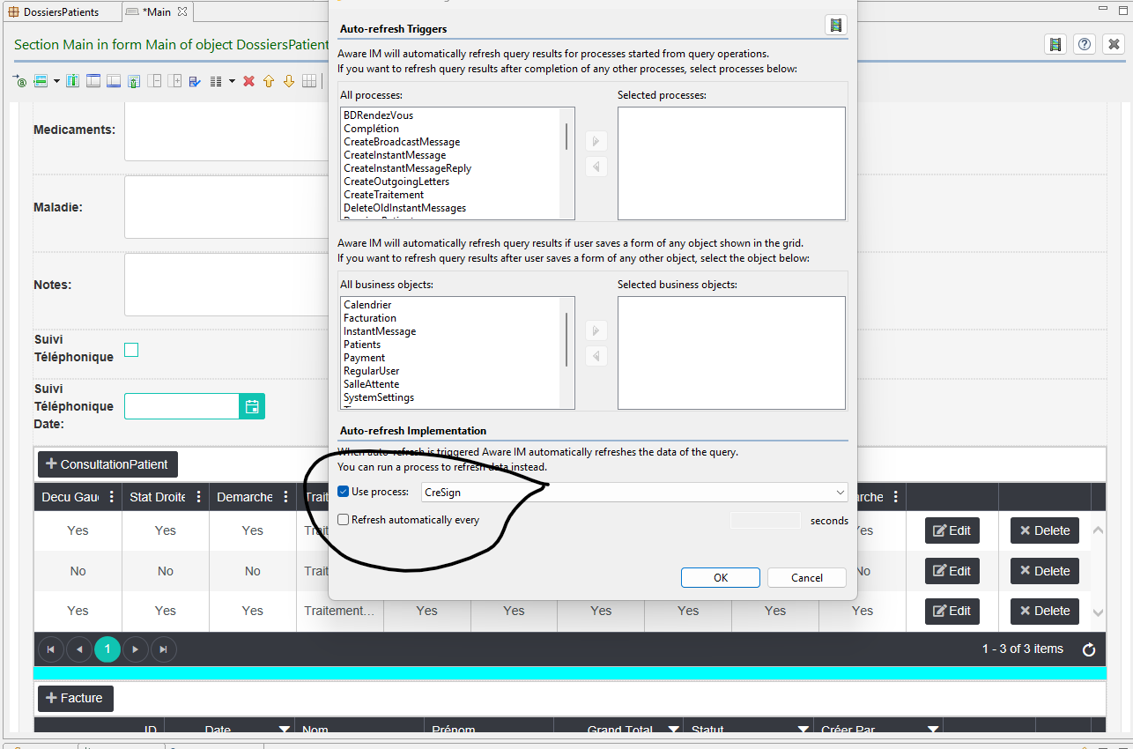Image resolution: width=1133 pixels, height=749 pixels.
Task: Select SalleAttente in All business objects list
Action: click(x=371, y=384)
